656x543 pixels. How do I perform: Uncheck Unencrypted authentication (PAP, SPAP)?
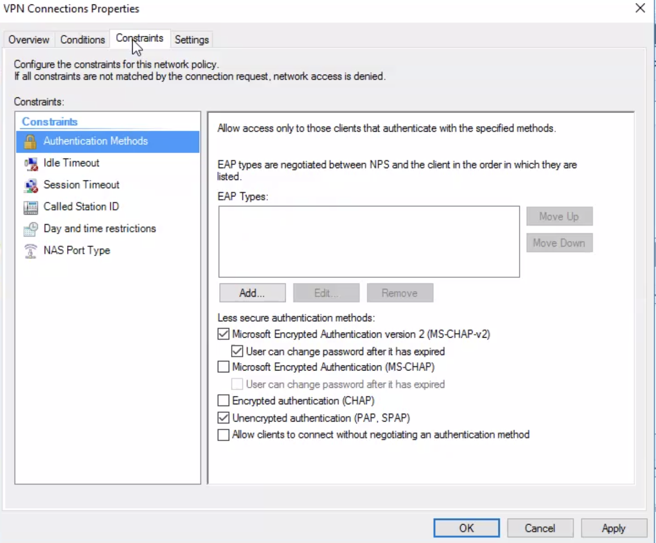click(223, 418)
